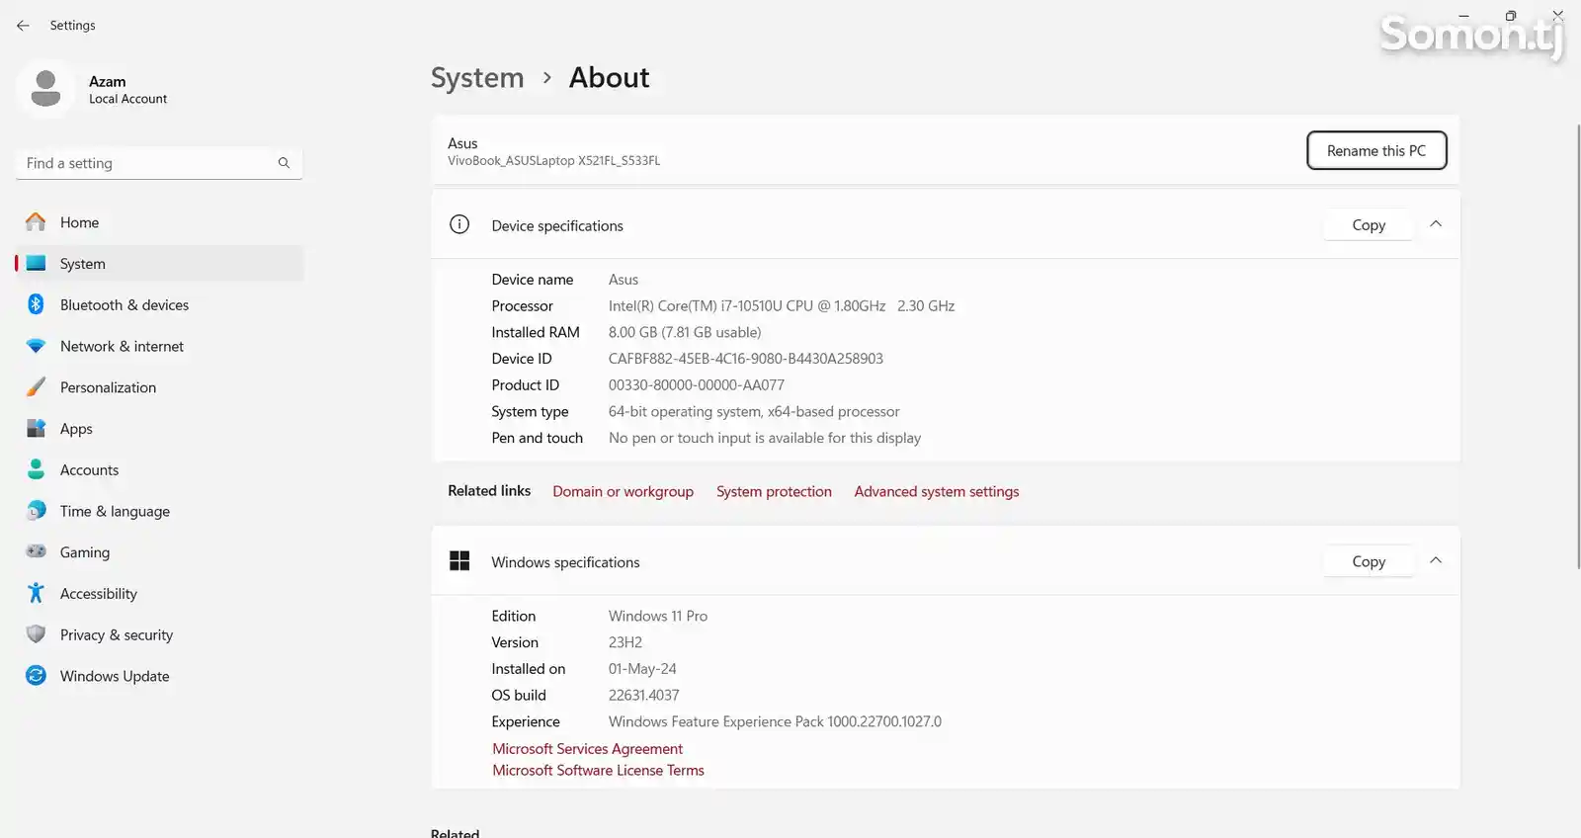Click System in the breadcrumb
Image resolution: width=1581 pixels, height=838 pixels.
[x=477, y=78]
